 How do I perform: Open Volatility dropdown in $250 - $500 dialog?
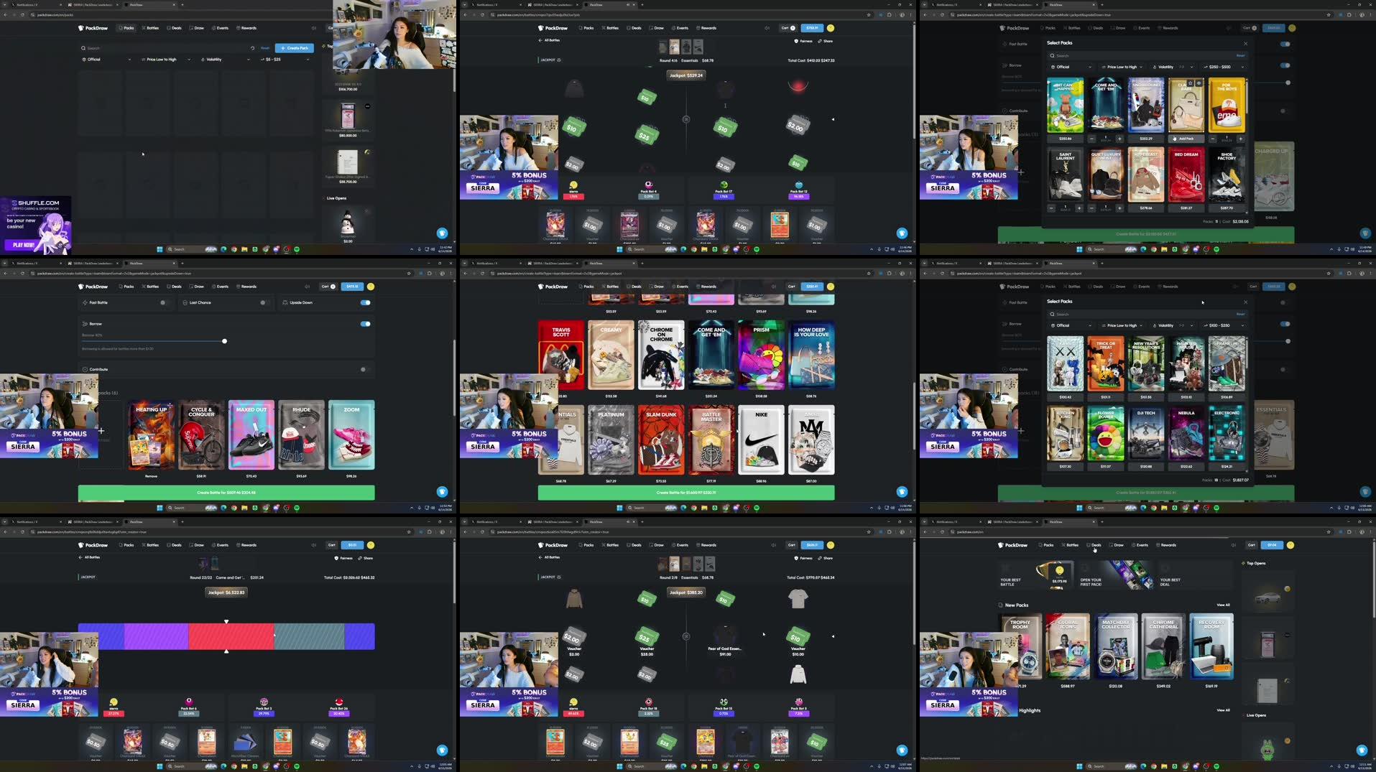(1173, 67)
